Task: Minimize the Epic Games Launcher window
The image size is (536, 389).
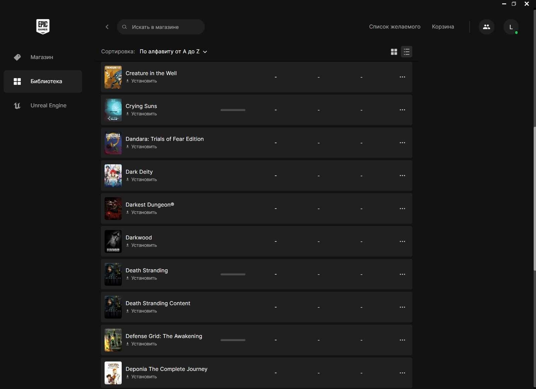Action: point(504,4)
